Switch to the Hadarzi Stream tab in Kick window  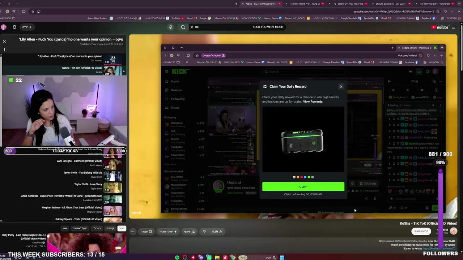(416, 48)
